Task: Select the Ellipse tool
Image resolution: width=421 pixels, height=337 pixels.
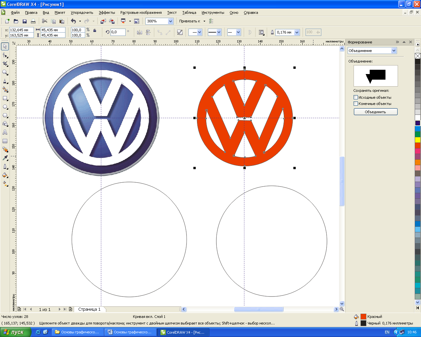Action: click(x=5, y=107)
